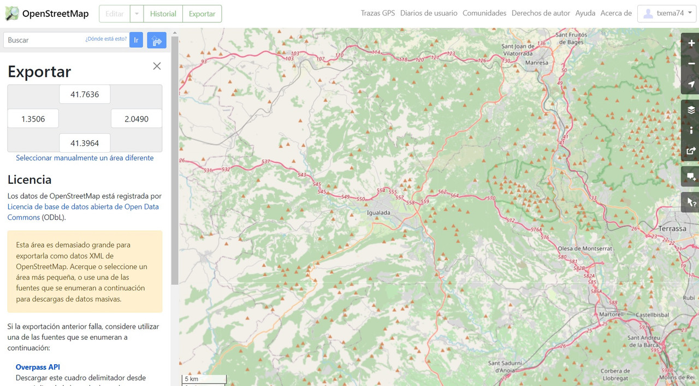
Task: Activate the query features cursor icon
Action: 691,202
